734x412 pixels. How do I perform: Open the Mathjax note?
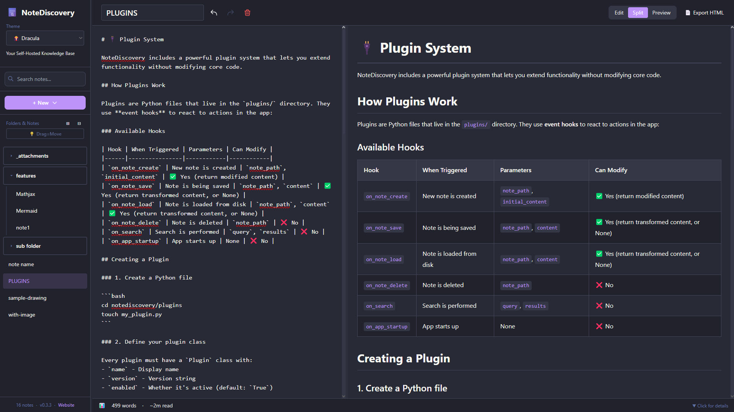coord(25,194)
